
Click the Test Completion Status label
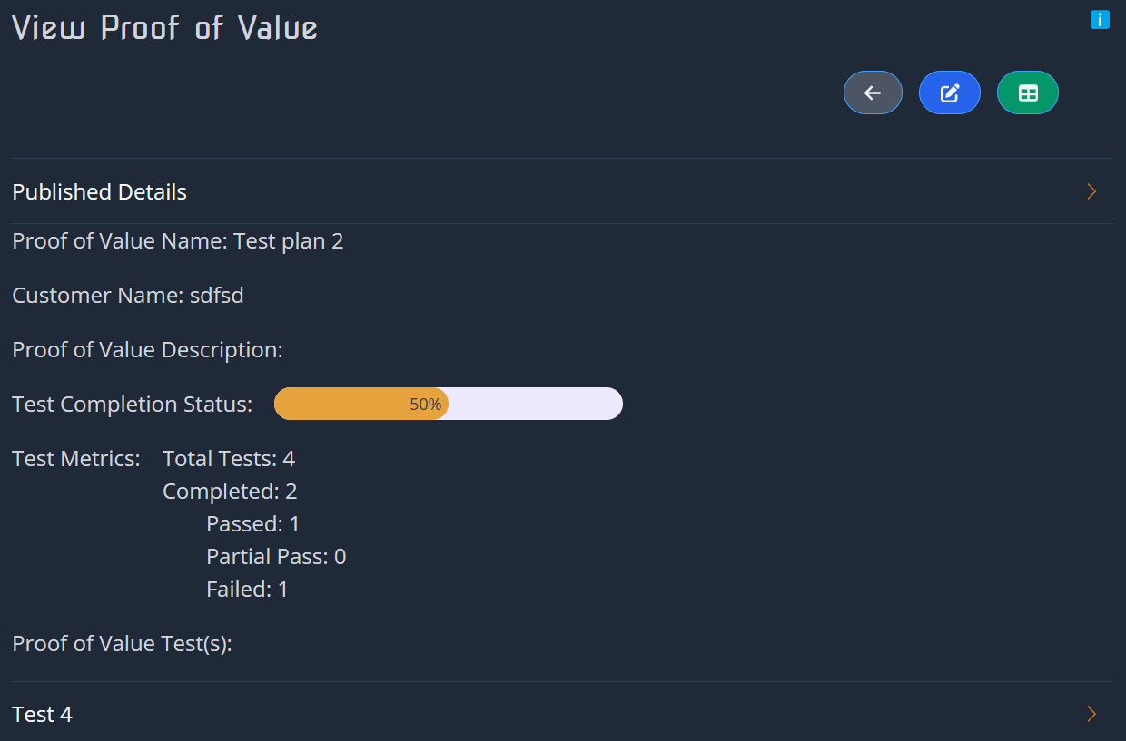coord(133,405)
